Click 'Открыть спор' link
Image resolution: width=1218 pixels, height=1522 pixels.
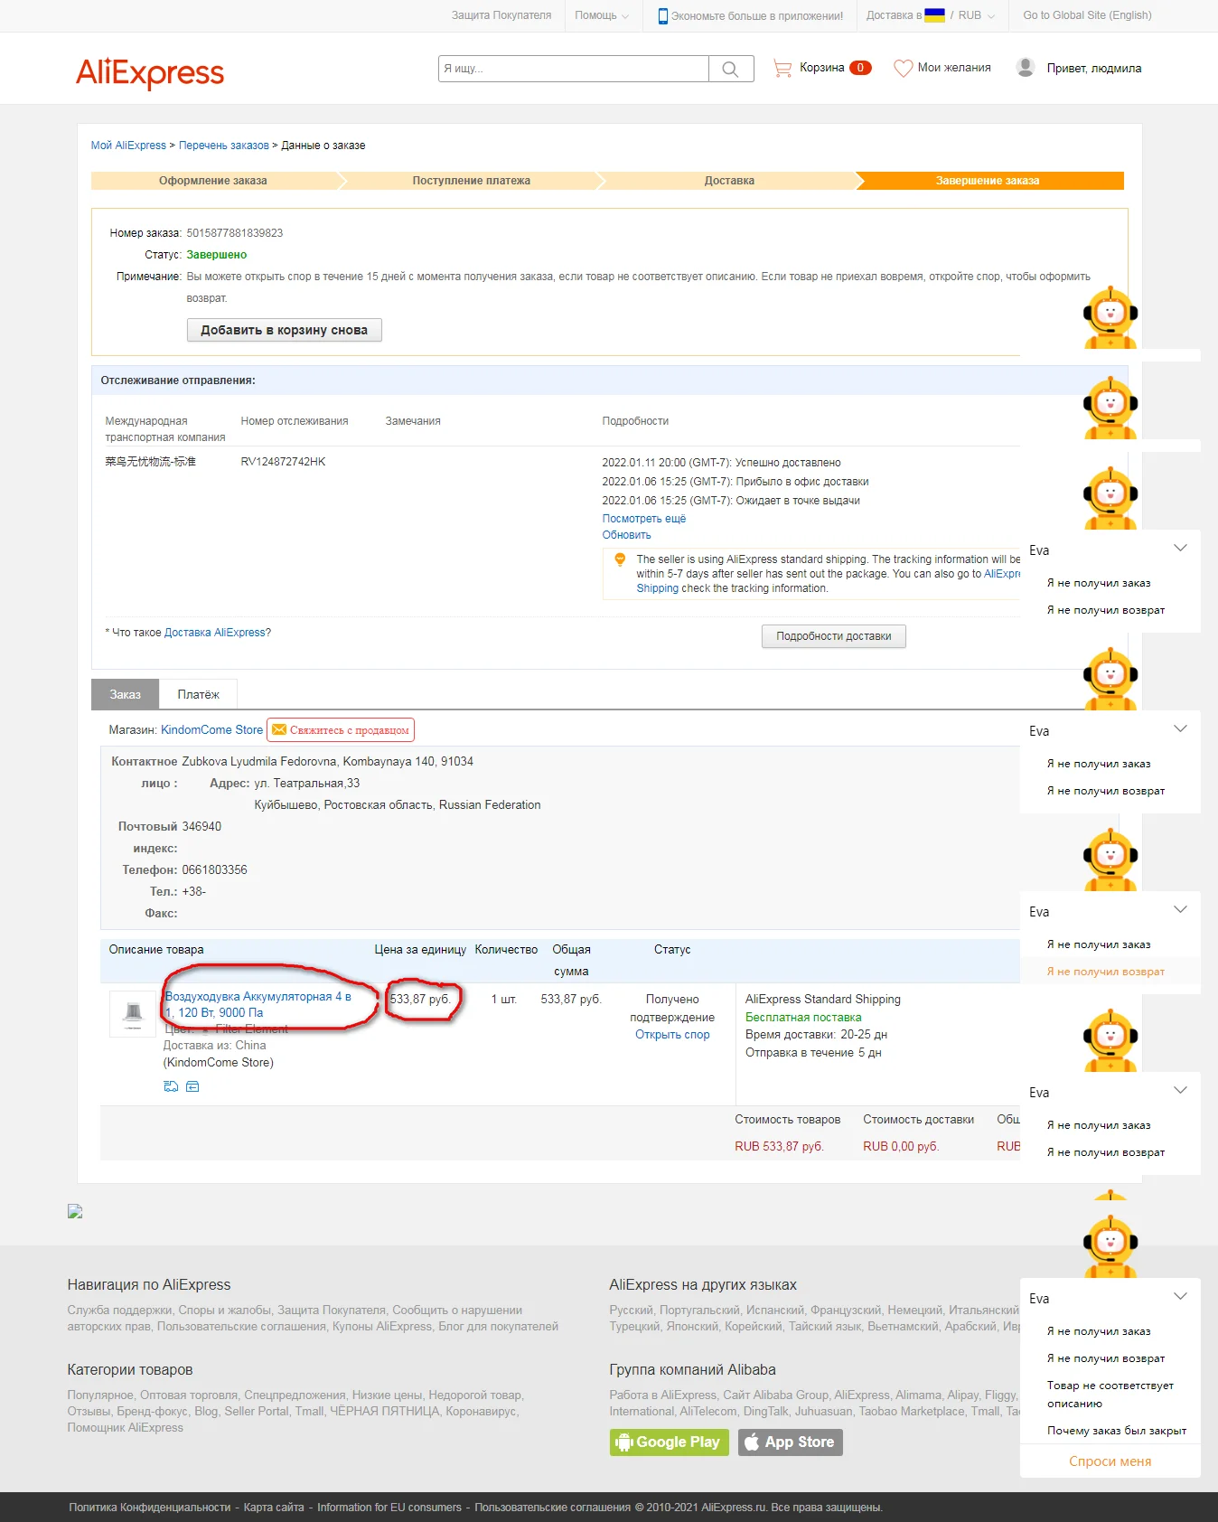coord(672,1035)
